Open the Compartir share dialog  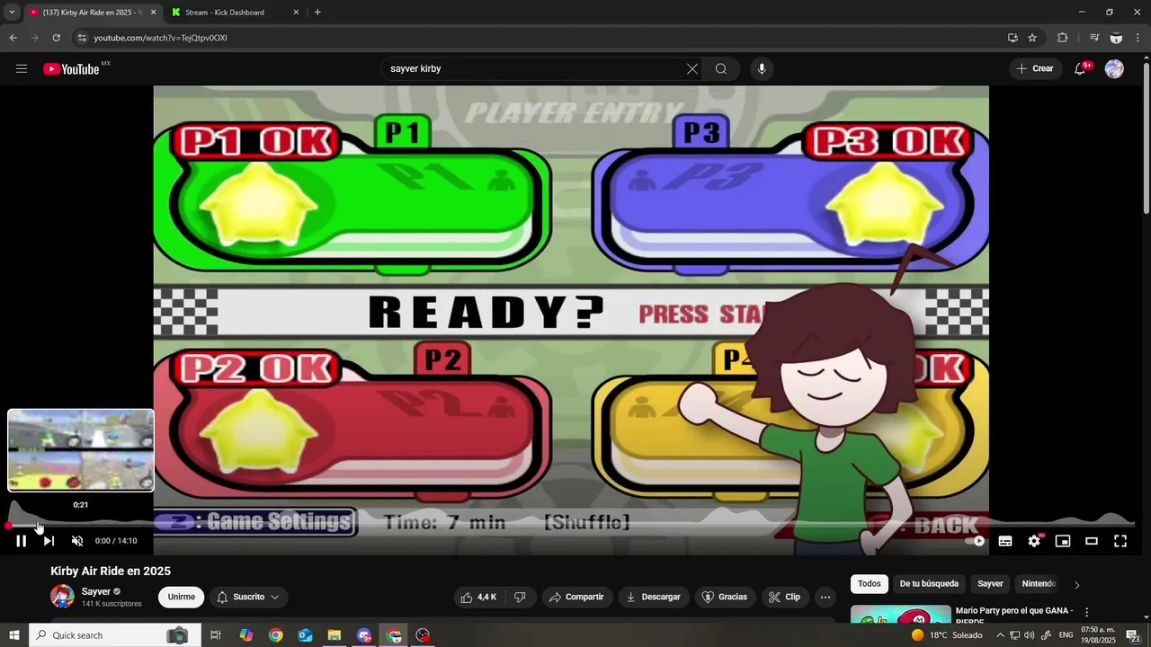(576, 597)
